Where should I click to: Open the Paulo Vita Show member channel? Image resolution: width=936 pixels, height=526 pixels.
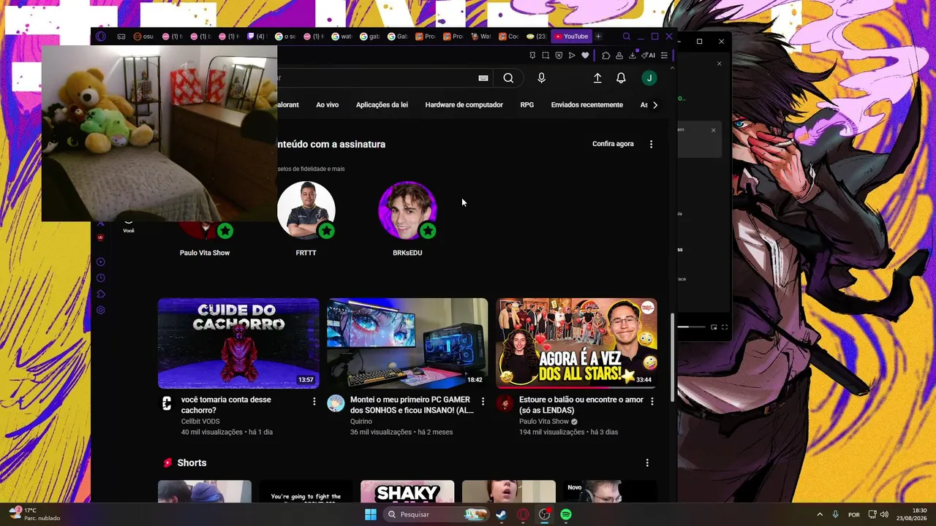tap(205, 253)
